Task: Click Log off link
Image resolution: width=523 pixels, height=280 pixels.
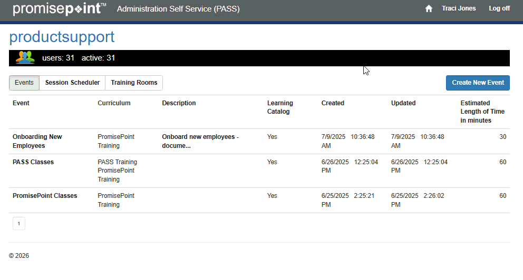Action: (x=499, y=8)
